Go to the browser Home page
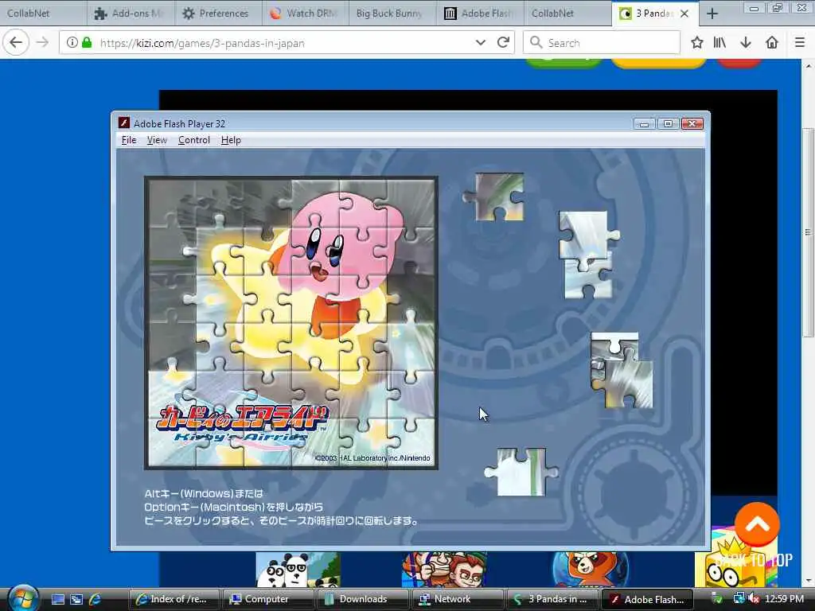Screen dimensions: 815x611 772,43
